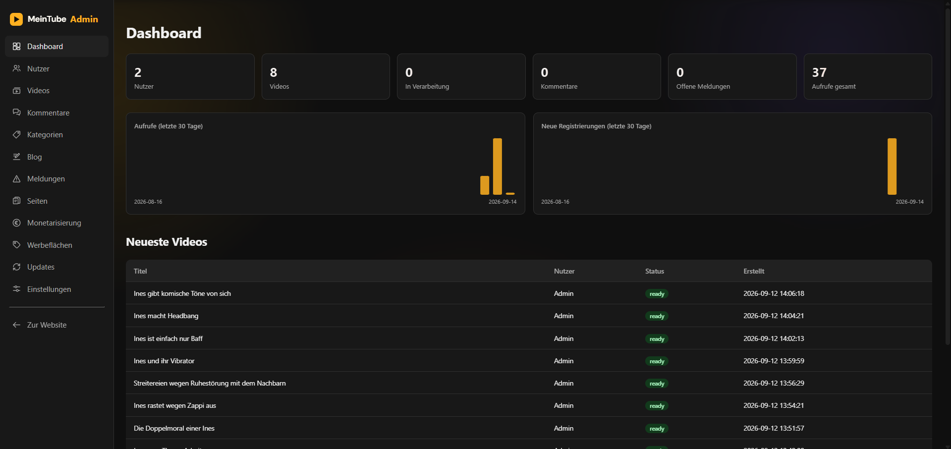Click 'Ines ist einfach nur Baff' row title
The width and height of the screenshot is (951, 449).
[x=168, y=338]
